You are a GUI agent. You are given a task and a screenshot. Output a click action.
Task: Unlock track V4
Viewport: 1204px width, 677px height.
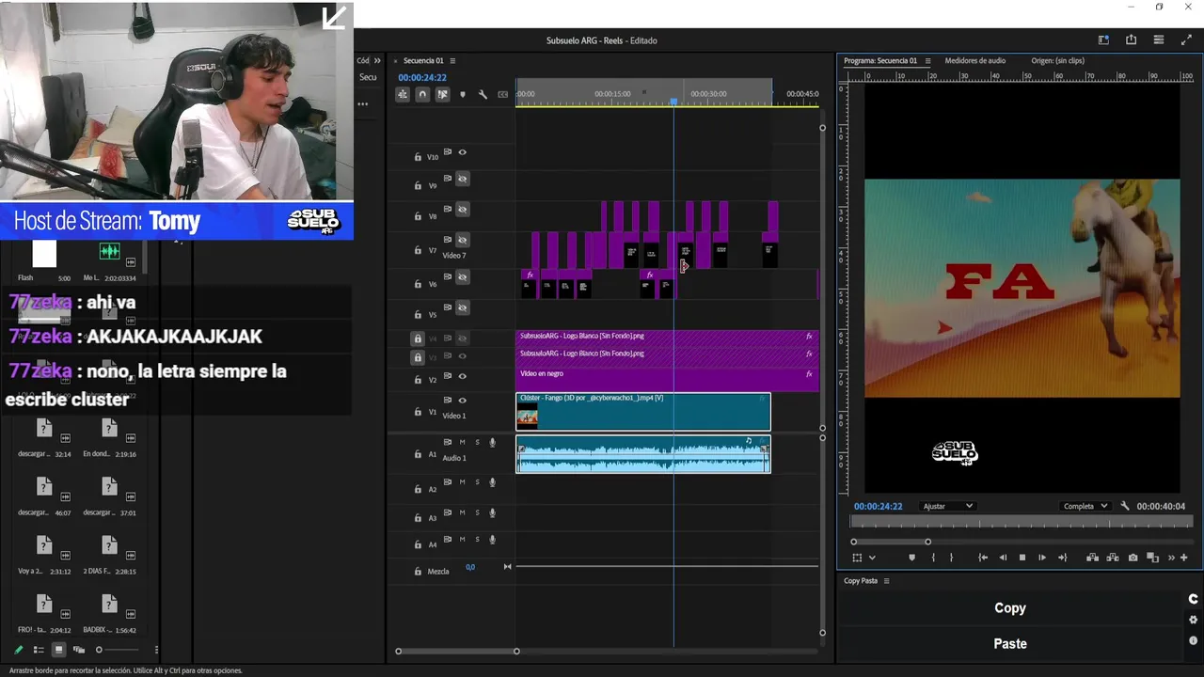click(418, 338)
